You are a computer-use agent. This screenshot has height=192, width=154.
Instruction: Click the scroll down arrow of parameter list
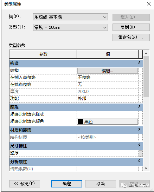click(146, 168)
